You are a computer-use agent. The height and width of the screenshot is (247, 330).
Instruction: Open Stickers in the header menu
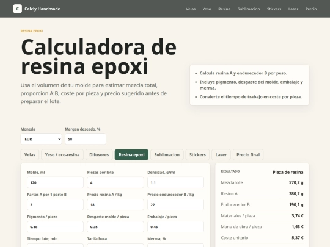click(274, 9)
